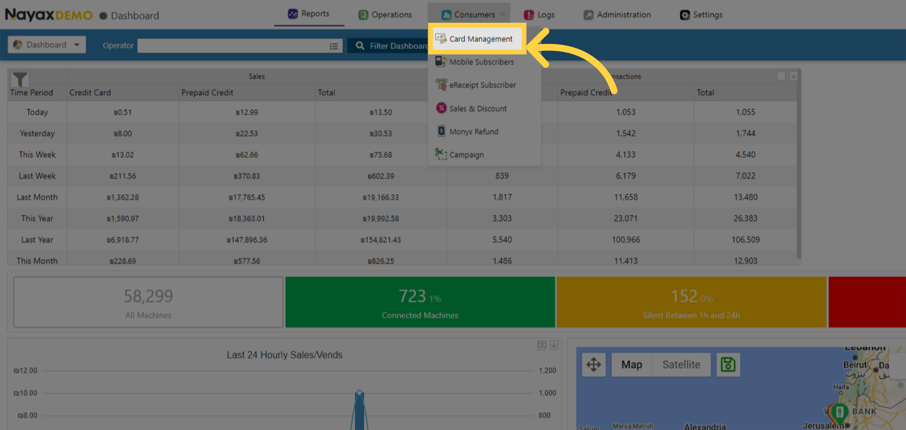
Task: Click the Last 24 Hourly Sales/Vends title
Action: pos(285,355)
